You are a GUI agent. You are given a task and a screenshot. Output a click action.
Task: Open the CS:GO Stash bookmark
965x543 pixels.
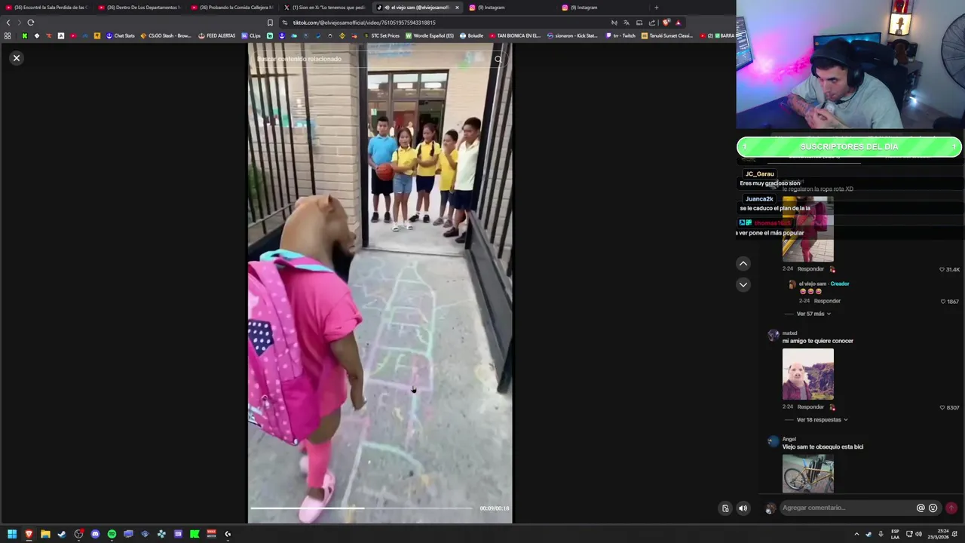coord(166,35)
